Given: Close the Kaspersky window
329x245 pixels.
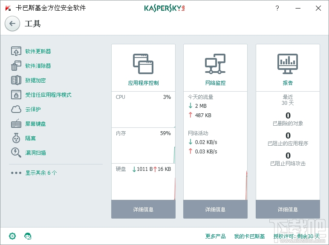Looking at the screenshot, I should (318, 8).
